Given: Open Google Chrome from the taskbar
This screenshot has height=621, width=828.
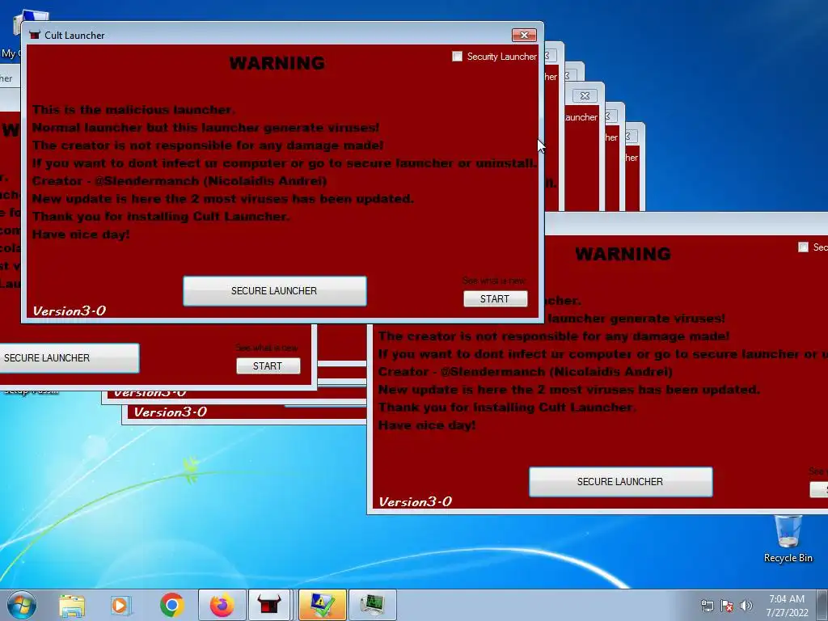Looking at the screenshot, I should coord(172,605).
